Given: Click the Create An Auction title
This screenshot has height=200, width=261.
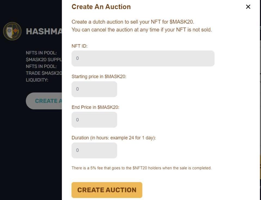Looking at the screenshot, I should pyautogui.click(x=101, y=7).
